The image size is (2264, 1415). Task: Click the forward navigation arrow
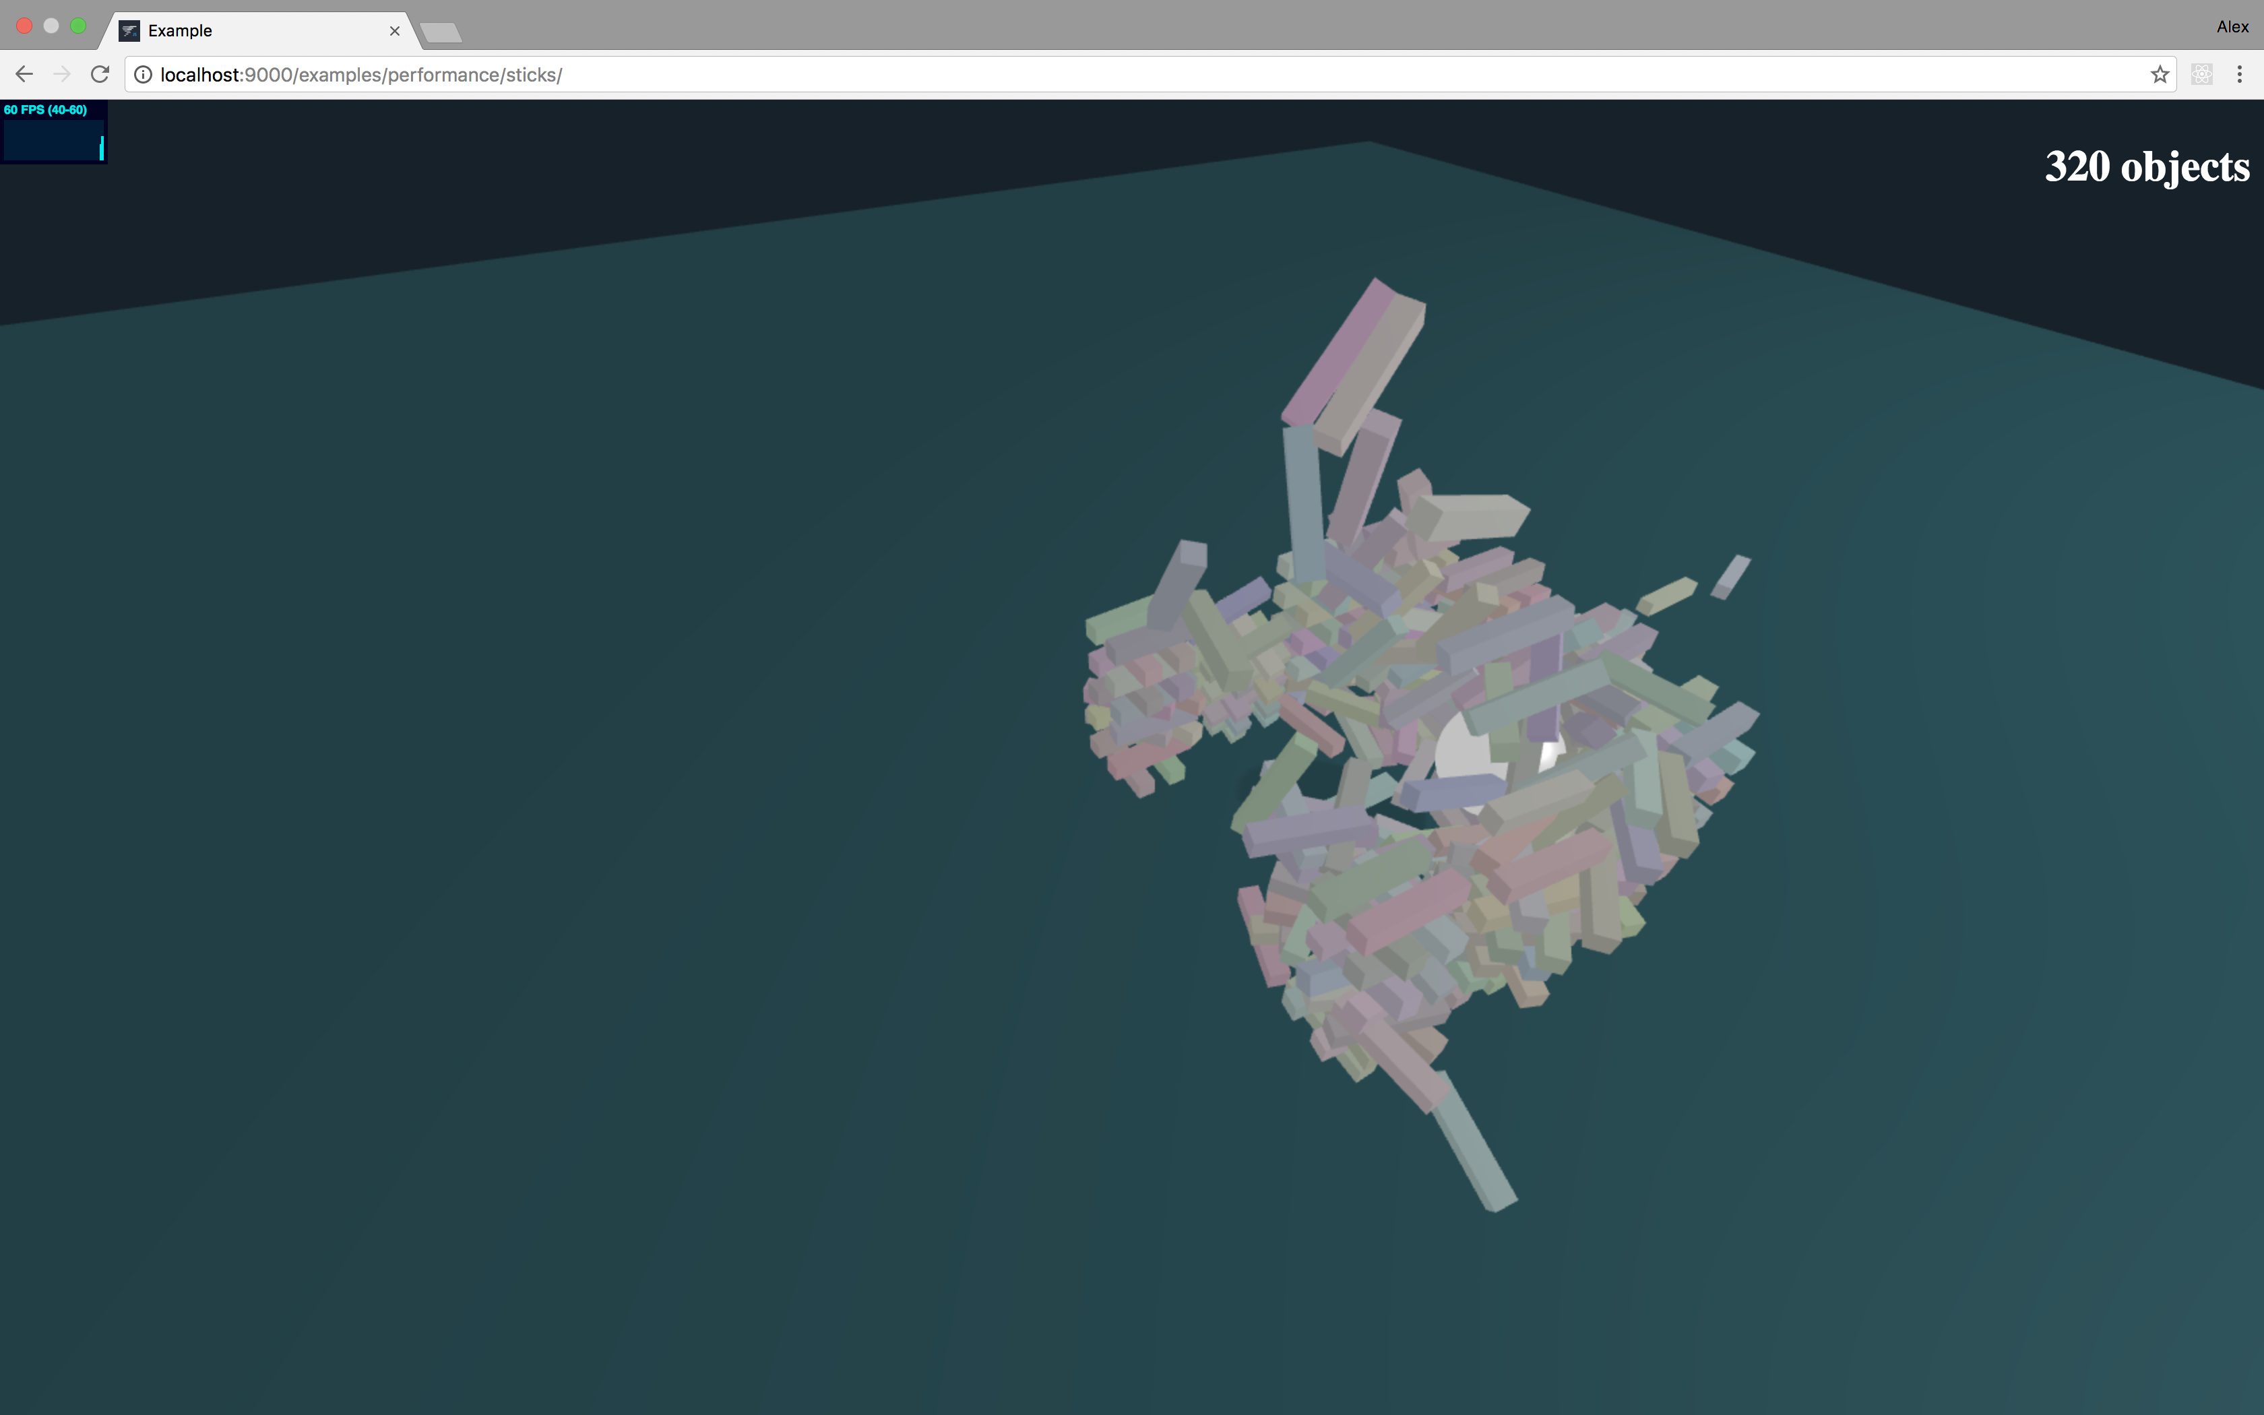point(62,74)
